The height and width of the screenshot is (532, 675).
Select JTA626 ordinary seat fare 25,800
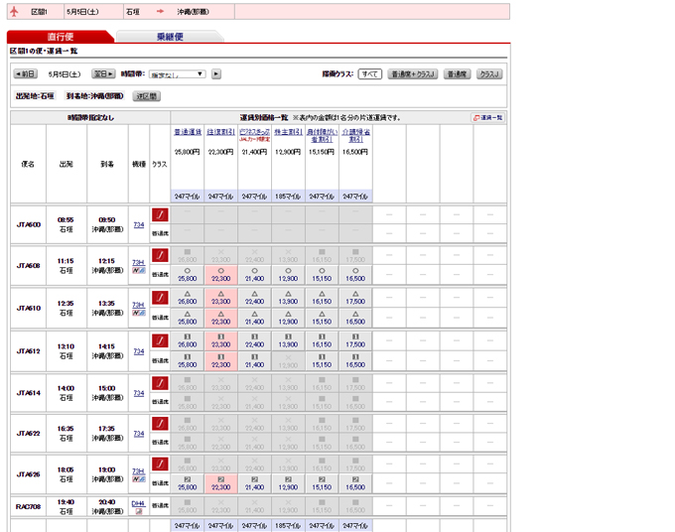pos(188,483)
